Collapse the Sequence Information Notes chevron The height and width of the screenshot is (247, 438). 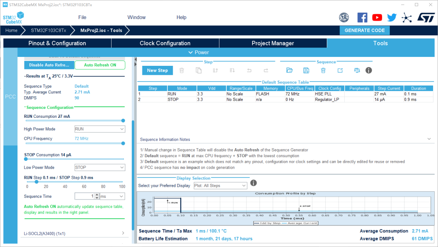point(429,139)
